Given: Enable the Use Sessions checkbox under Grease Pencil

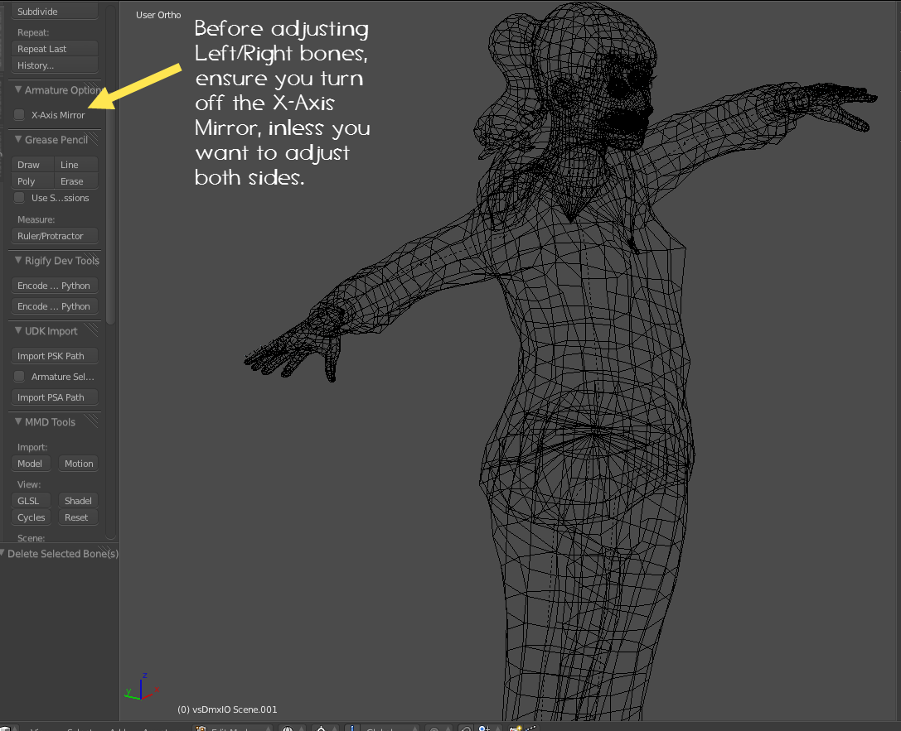Looking at the screenshot, I should click(20, 198).
